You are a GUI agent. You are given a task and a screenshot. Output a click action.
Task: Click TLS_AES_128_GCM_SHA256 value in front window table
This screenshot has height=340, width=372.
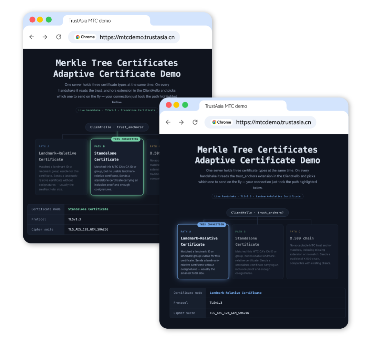pyautogui.click(x=229, y=313)
